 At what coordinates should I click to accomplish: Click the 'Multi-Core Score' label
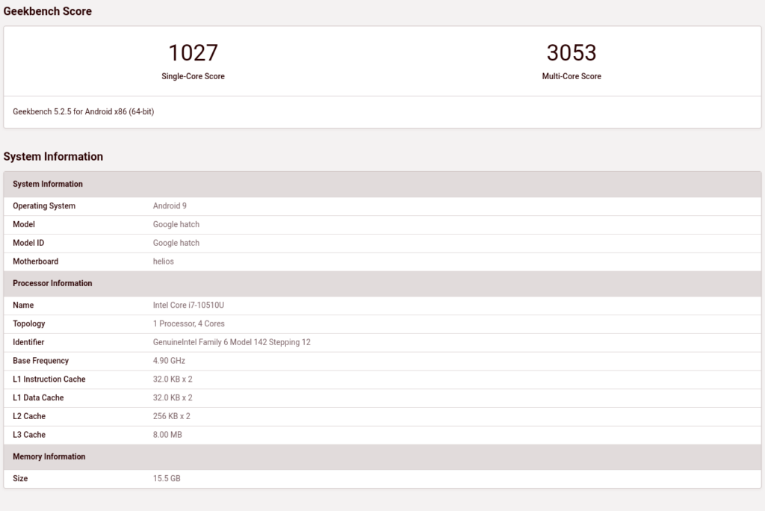tap(572, 76)
